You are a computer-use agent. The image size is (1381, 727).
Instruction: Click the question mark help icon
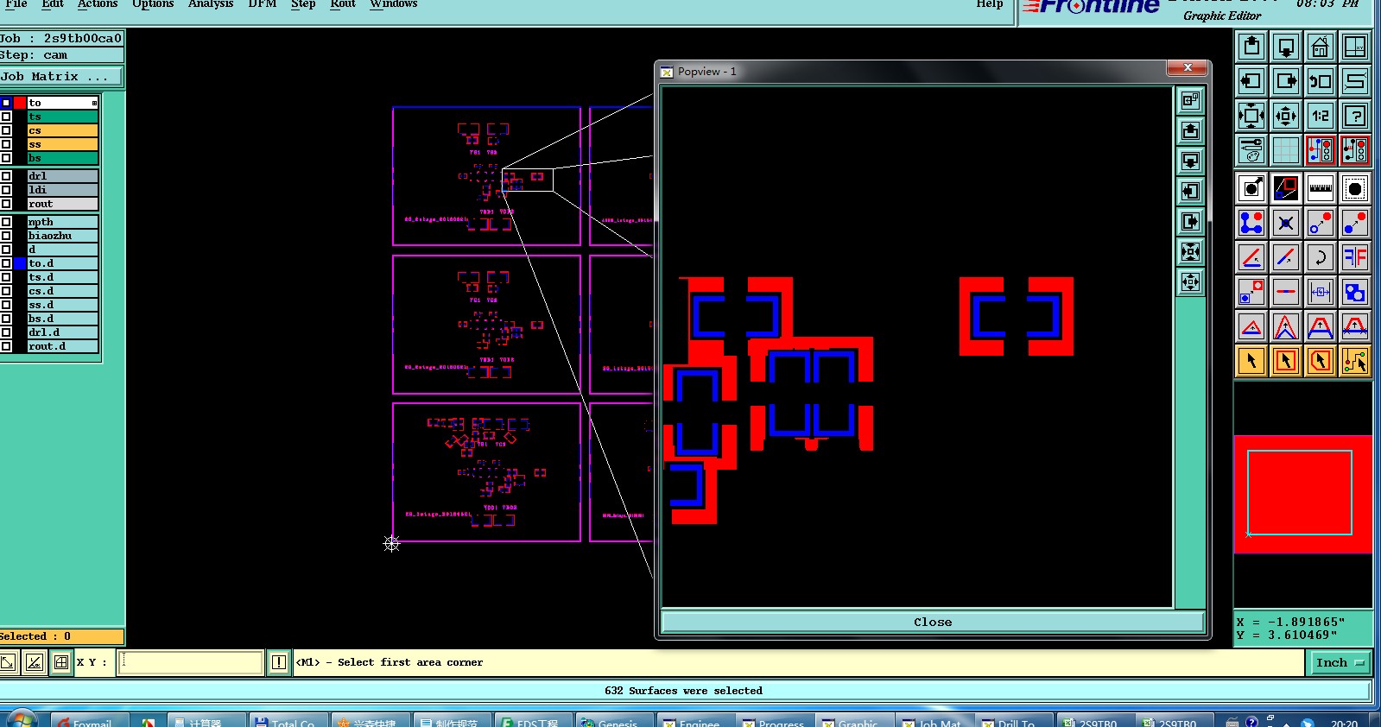pyautogui.click(x=1355, y=116)
